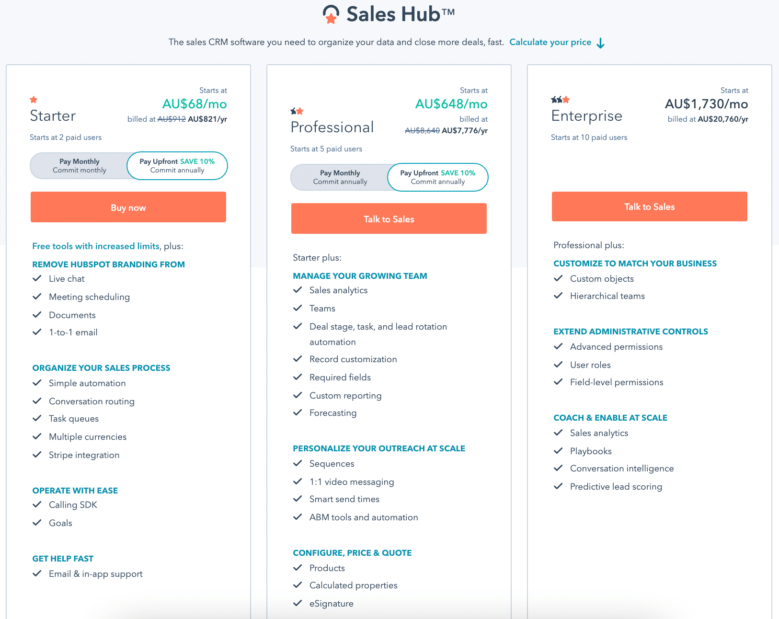Click the 1:1 video messaging feature
Screen dimensions: 779x619
(x=352, y=482)
